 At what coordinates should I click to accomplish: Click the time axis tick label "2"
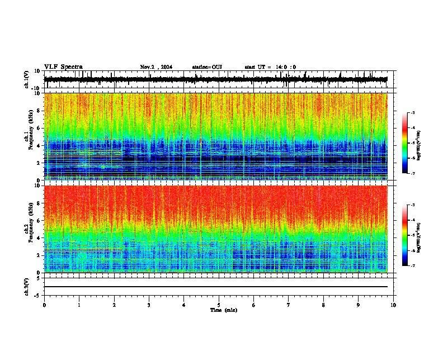(x=114, y=305)
